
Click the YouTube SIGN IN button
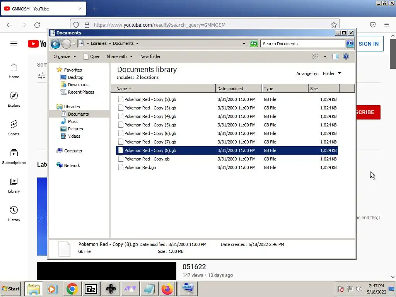[369, 44]
